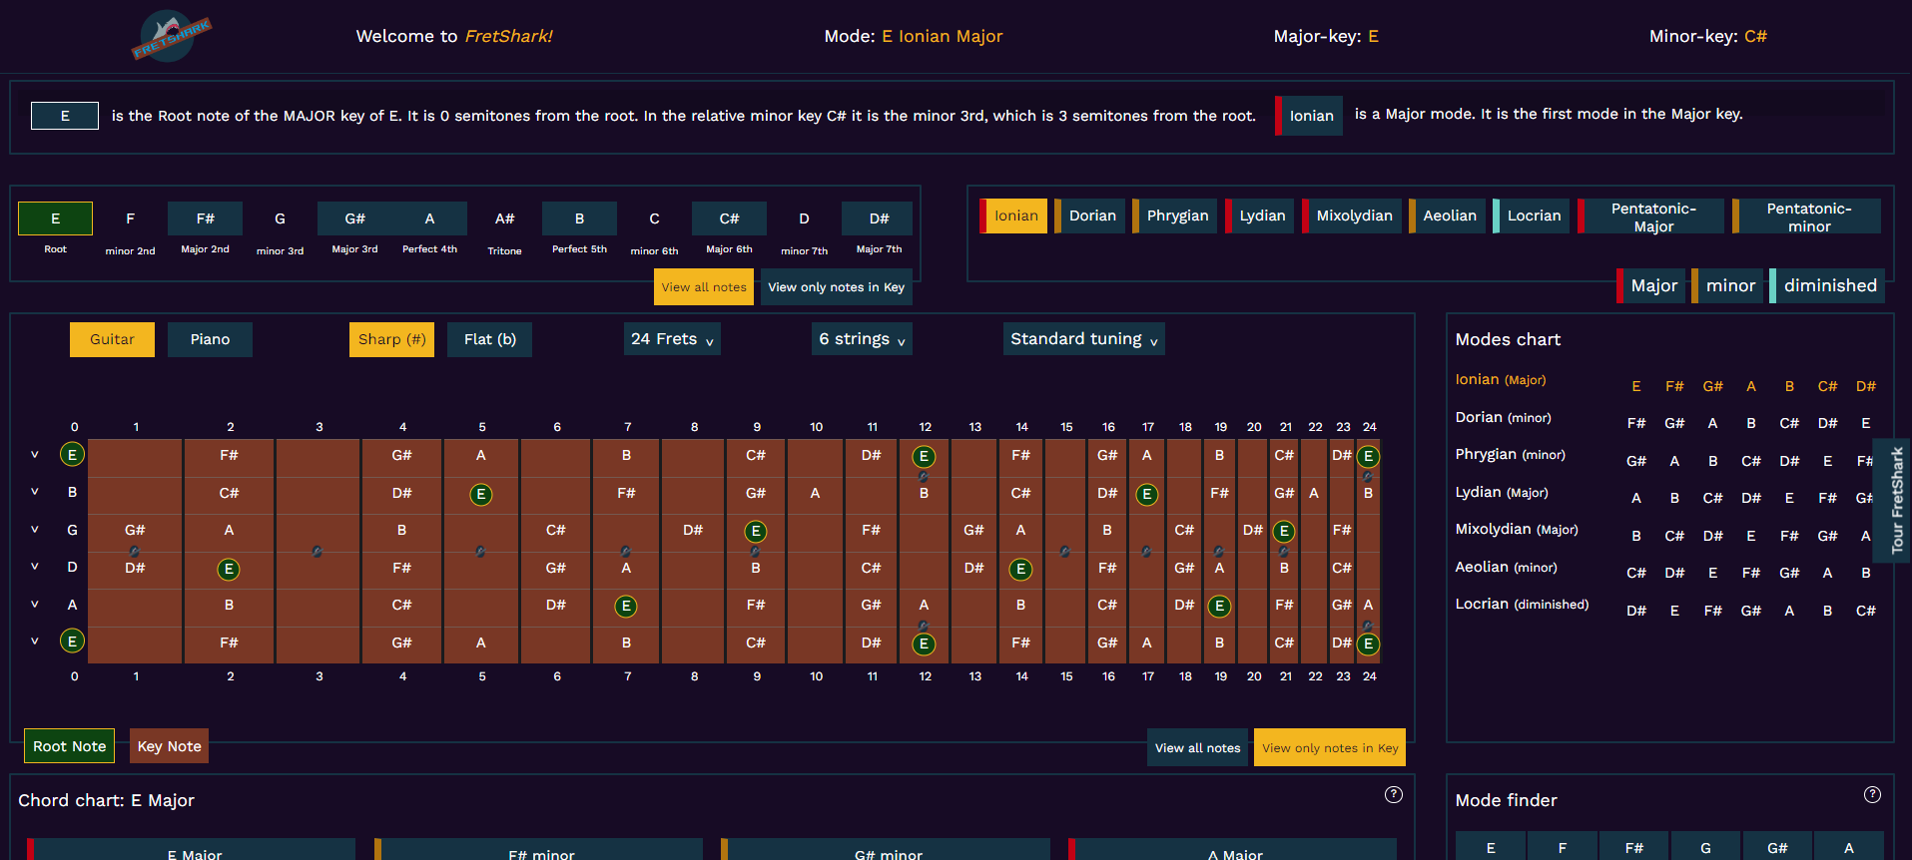The image size is (1912, 860).
Task: Select G# Major 3rd note
Action: pyautogui.click(x=354, y=218)
